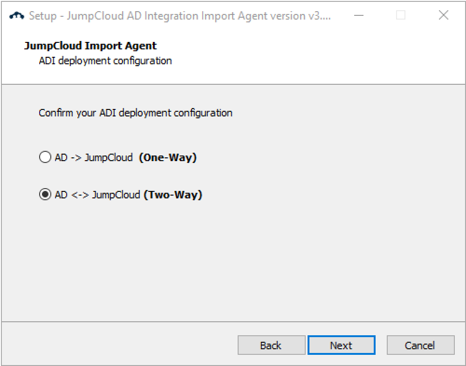Click the bold "(One-Way)" text

click(x=168, y=157)
